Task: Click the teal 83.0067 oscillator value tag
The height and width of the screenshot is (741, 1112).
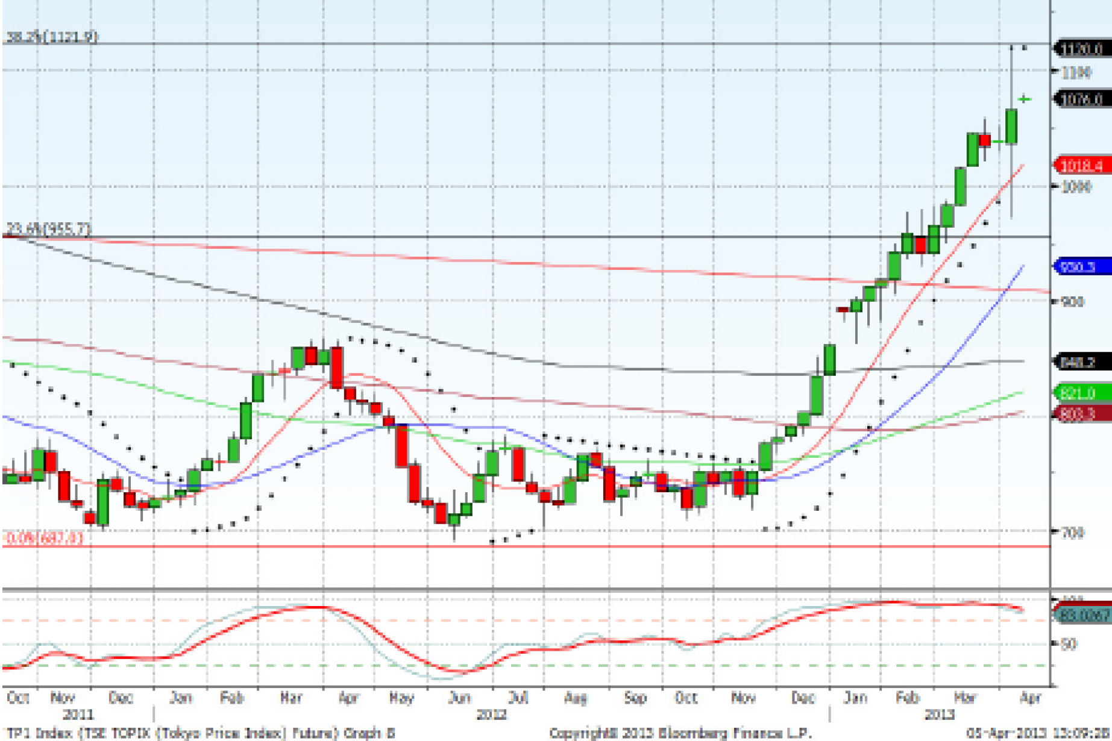Action: pos(1082,614)
